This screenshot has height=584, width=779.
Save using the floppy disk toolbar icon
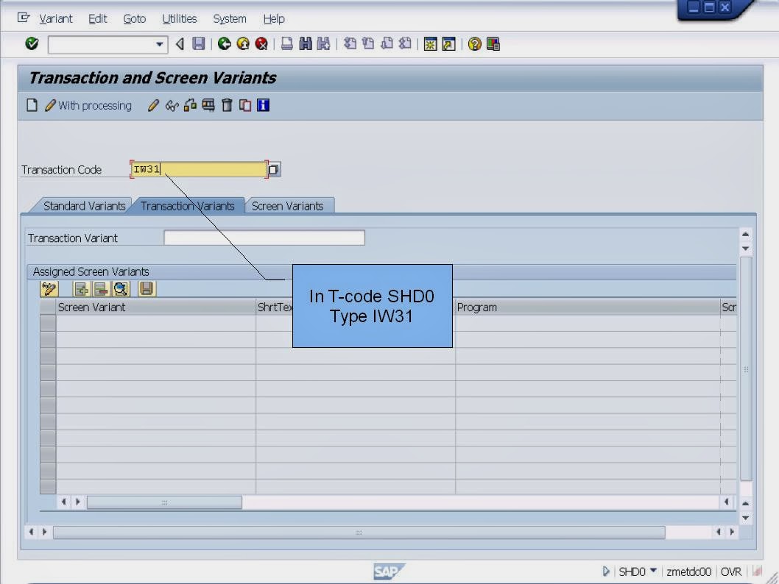[x=199, y=43]
